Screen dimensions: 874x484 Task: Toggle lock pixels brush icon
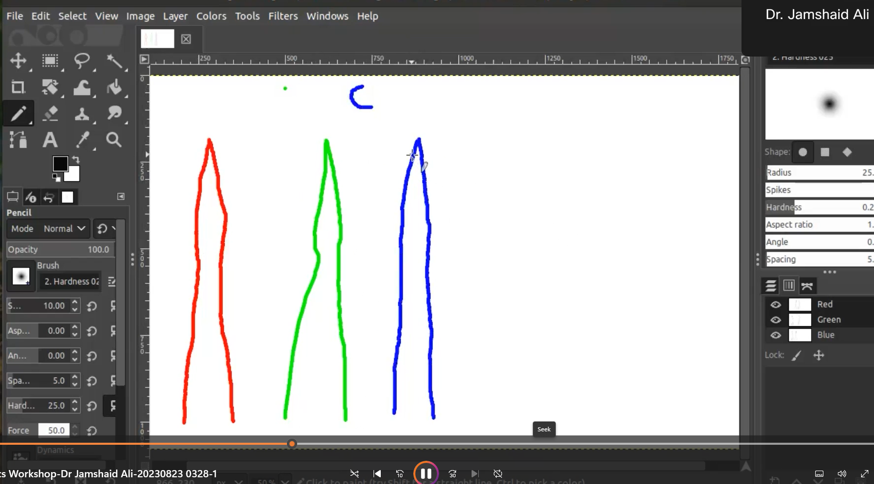click(x=797, y=355)
